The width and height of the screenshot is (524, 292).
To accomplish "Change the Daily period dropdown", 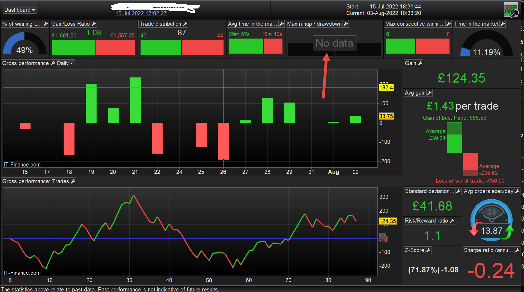I will 65,63.
